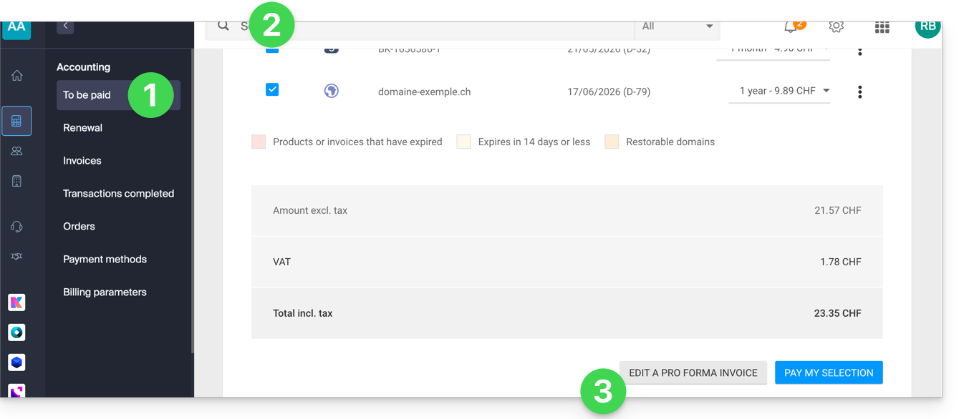Screen dimensions: 964x419
Task: Click the handshake partner icon in sidebar
Action: pyautogui.click(x=16, y=257)
